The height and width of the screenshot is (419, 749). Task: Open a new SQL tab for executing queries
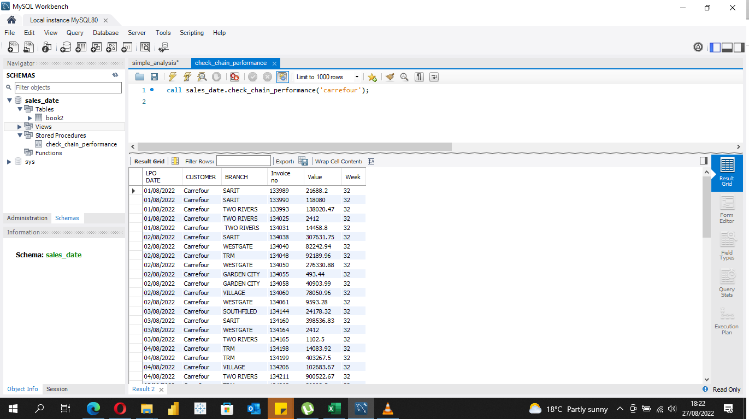(13, 47)
